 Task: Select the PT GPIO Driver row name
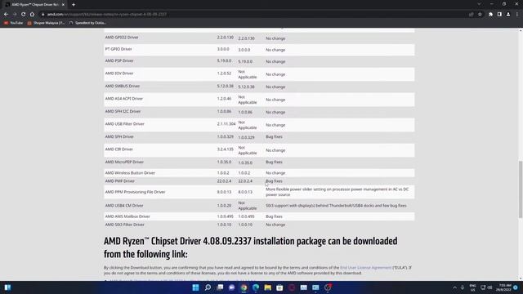coord(118,49)
